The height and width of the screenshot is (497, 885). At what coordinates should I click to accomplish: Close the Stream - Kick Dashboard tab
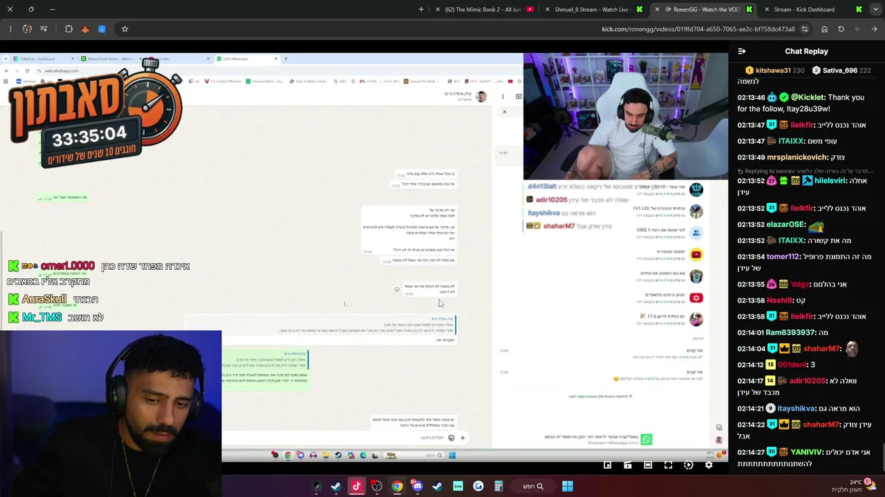click(x=767, y=10)
